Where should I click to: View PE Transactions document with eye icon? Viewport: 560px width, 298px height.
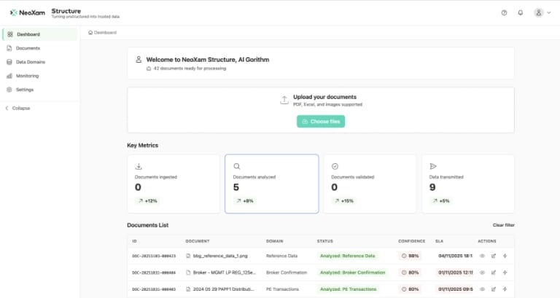pyautogui.click(x=482, y=289)
